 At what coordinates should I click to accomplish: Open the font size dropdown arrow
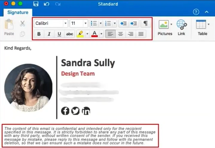86,23
